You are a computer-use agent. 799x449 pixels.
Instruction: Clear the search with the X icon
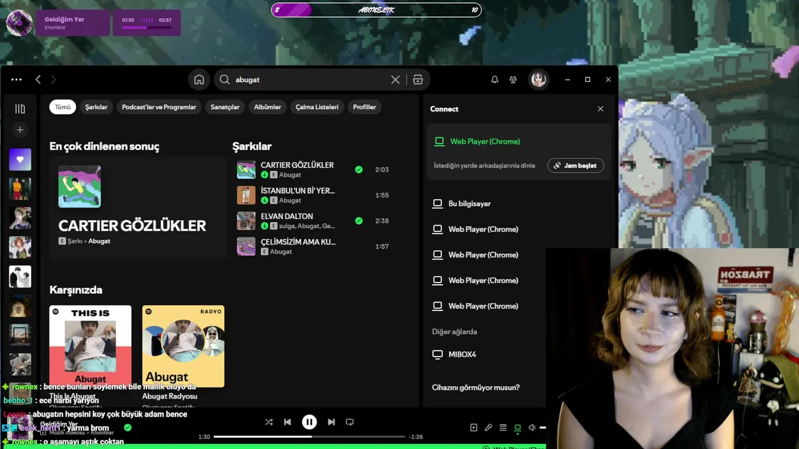pyautogui.click(x=395, y=80)
